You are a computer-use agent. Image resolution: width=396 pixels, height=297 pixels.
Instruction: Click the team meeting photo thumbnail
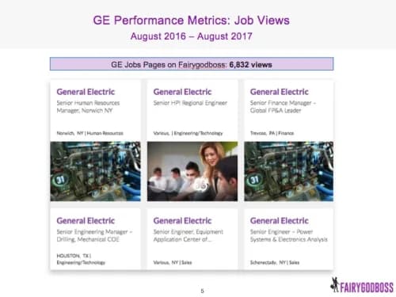[192, 171]
